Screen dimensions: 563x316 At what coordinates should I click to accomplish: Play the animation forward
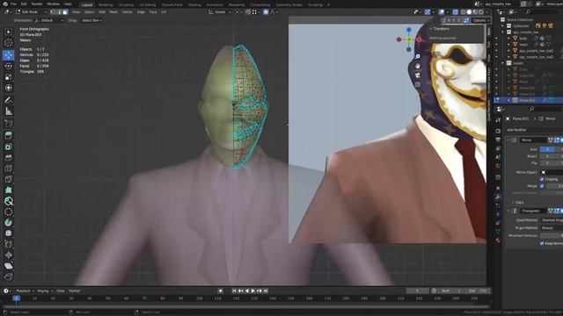coord(252,291)
